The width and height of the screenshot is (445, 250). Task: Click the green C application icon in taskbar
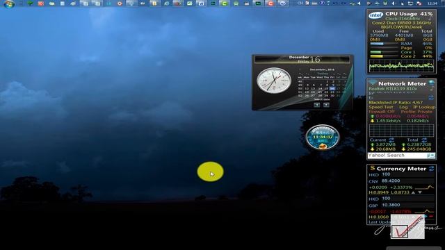coord(224,3)
